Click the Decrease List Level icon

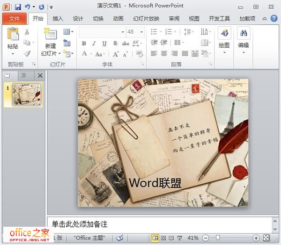coord(154,43)
